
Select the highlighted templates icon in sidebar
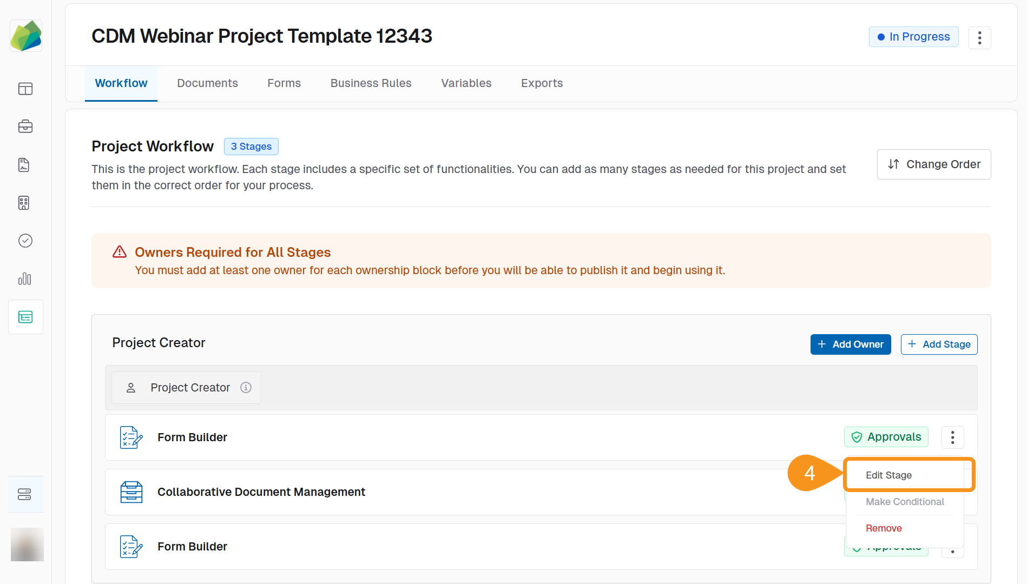[25, 317]
